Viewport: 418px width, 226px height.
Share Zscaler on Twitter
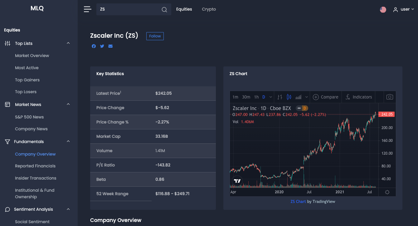coord(102,46)
